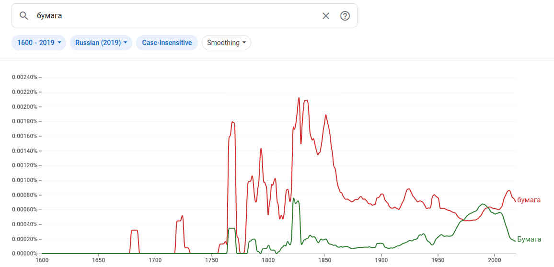554x267 pixels.
Task: Click the green line hump near 1990
Action: (483, 204)
